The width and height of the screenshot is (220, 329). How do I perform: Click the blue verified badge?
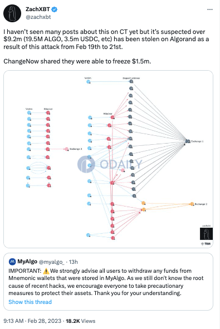pyautogui.click(x=55, y=9)
